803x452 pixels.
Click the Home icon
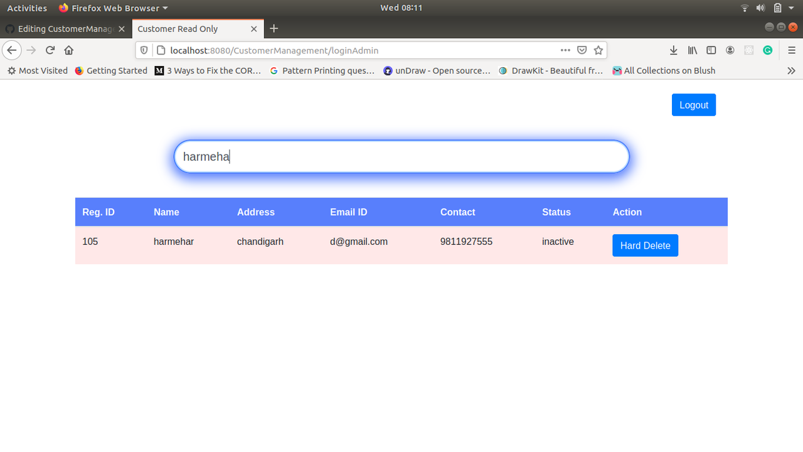pyautogui.click(x=69, y=50)
